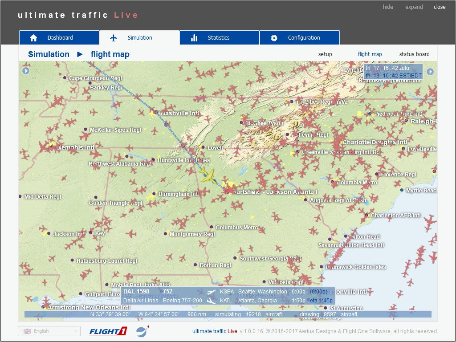Viewport: 456px width, 342px height.
Task: Click the yellow selected aircraft icon
Action: tap(208, 175)
